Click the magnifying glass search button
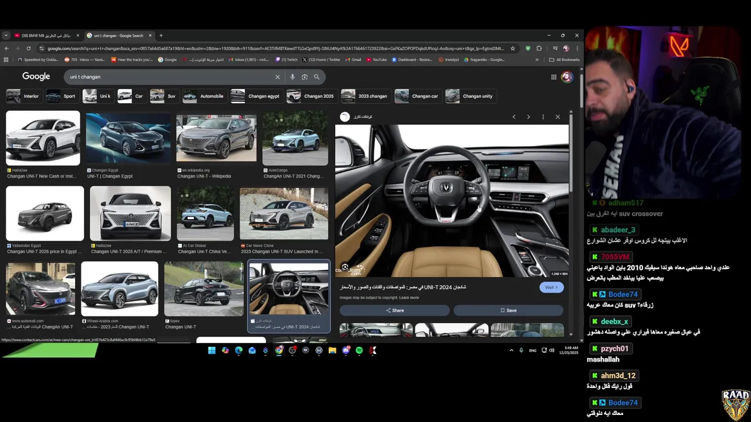Viewport: 751px width, 422px height. (x=317, y=77)
